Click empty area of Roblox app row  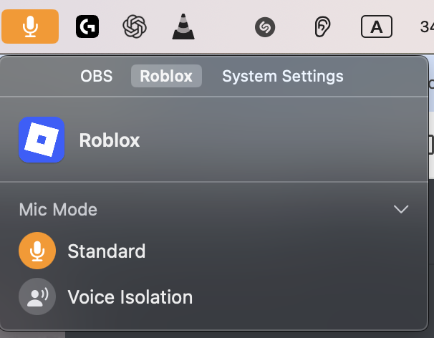point(276,140)
